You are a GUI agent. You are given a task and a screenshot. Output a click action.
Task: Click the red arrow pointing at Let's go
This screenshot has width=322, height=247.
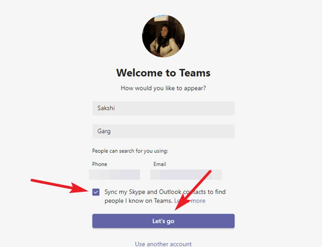pyautogui.click(x=193, y=190)
